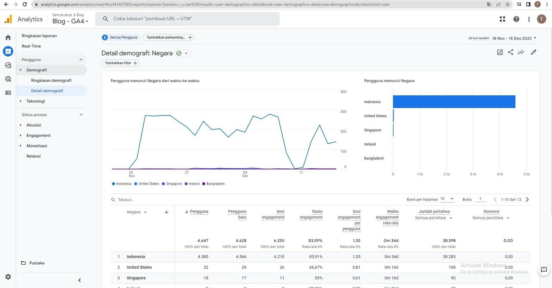Open the Configure icon in left rail
Image resolution: width=552 pixels, height=288 pixels.
click(x=8, y=93)
